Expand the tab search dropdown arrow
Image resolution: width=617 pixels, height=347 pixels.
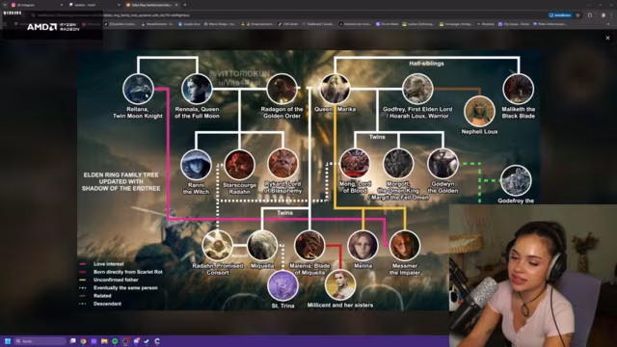(x=5, y=5)
